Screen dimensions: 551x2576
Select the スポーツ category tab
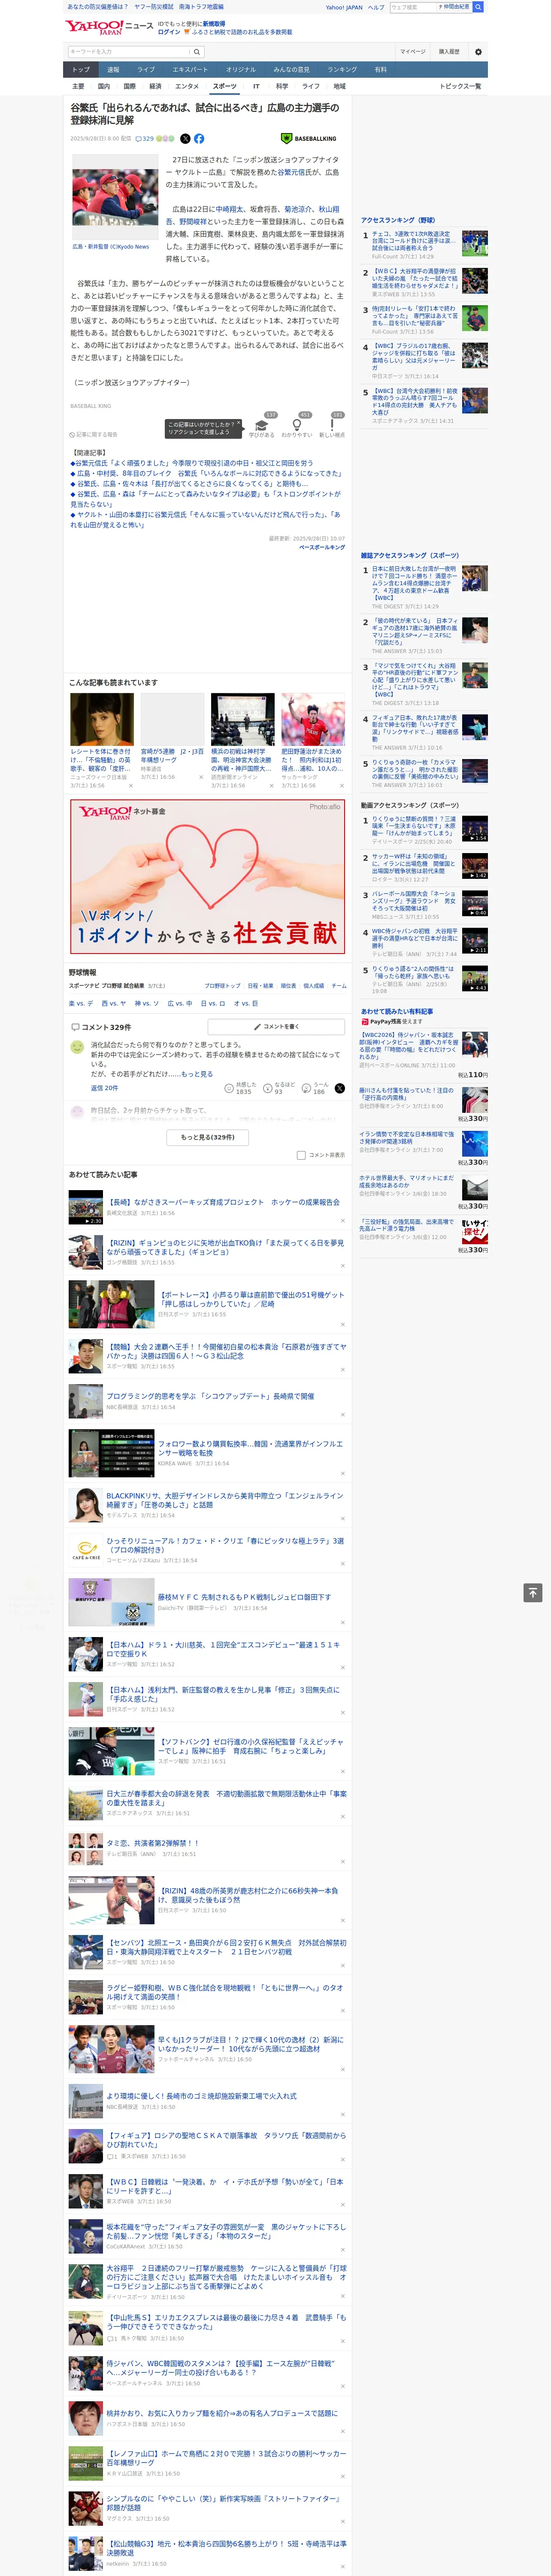tap(225, 86)
